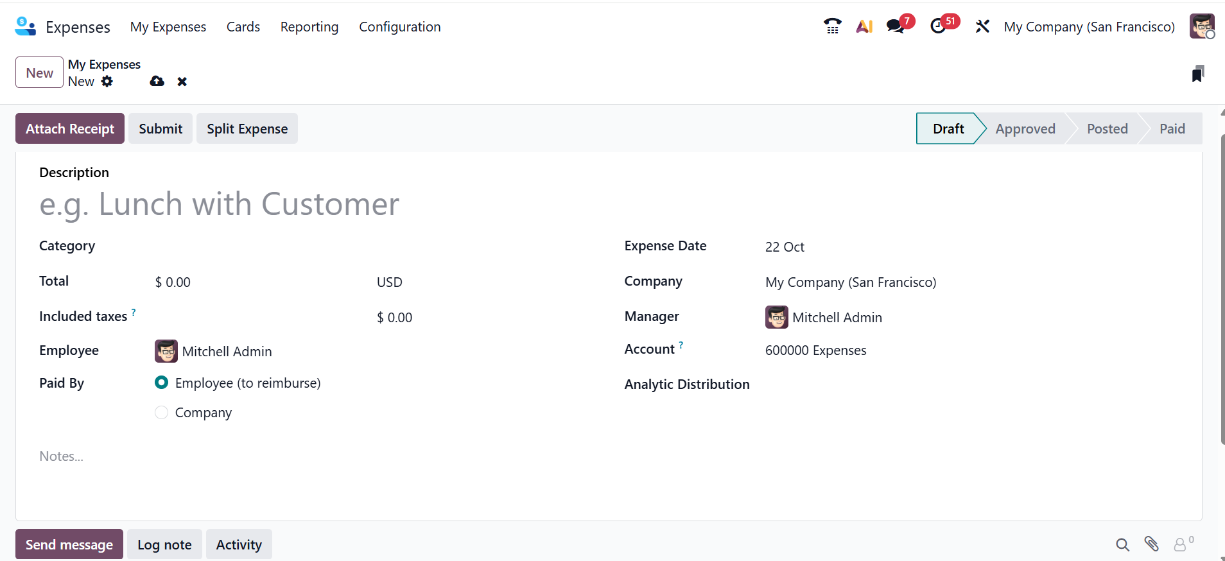The image size is (1225, 561).
Task: Open the company switcher My Company dropdown
Action: click(x=1089, y=27)
